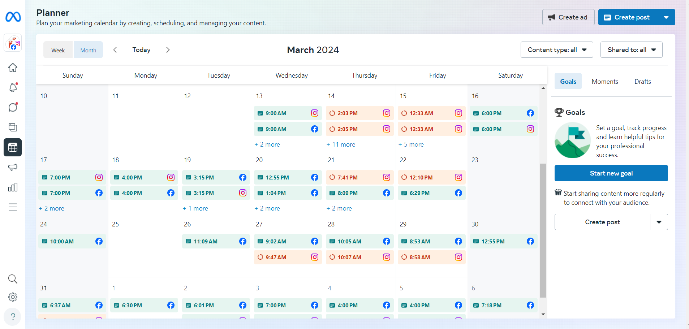Expand the Shared to: all dropdown
The height and width of the screenshot is (329, 689).
pyautogui.click(x=631, y=50)
